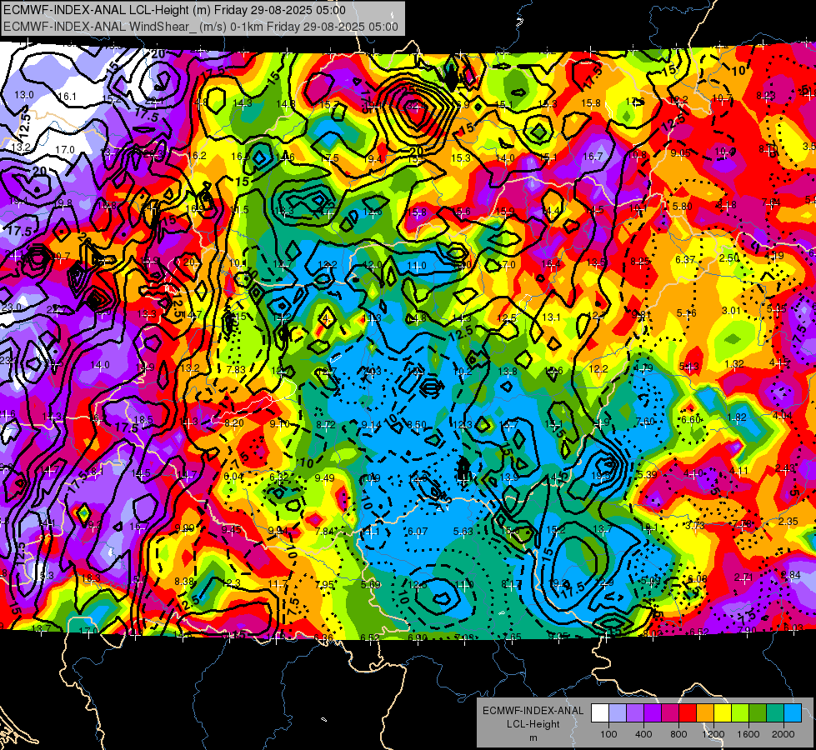
Task: Click the 400 legend tick label
Action: (x=643, y=734)
